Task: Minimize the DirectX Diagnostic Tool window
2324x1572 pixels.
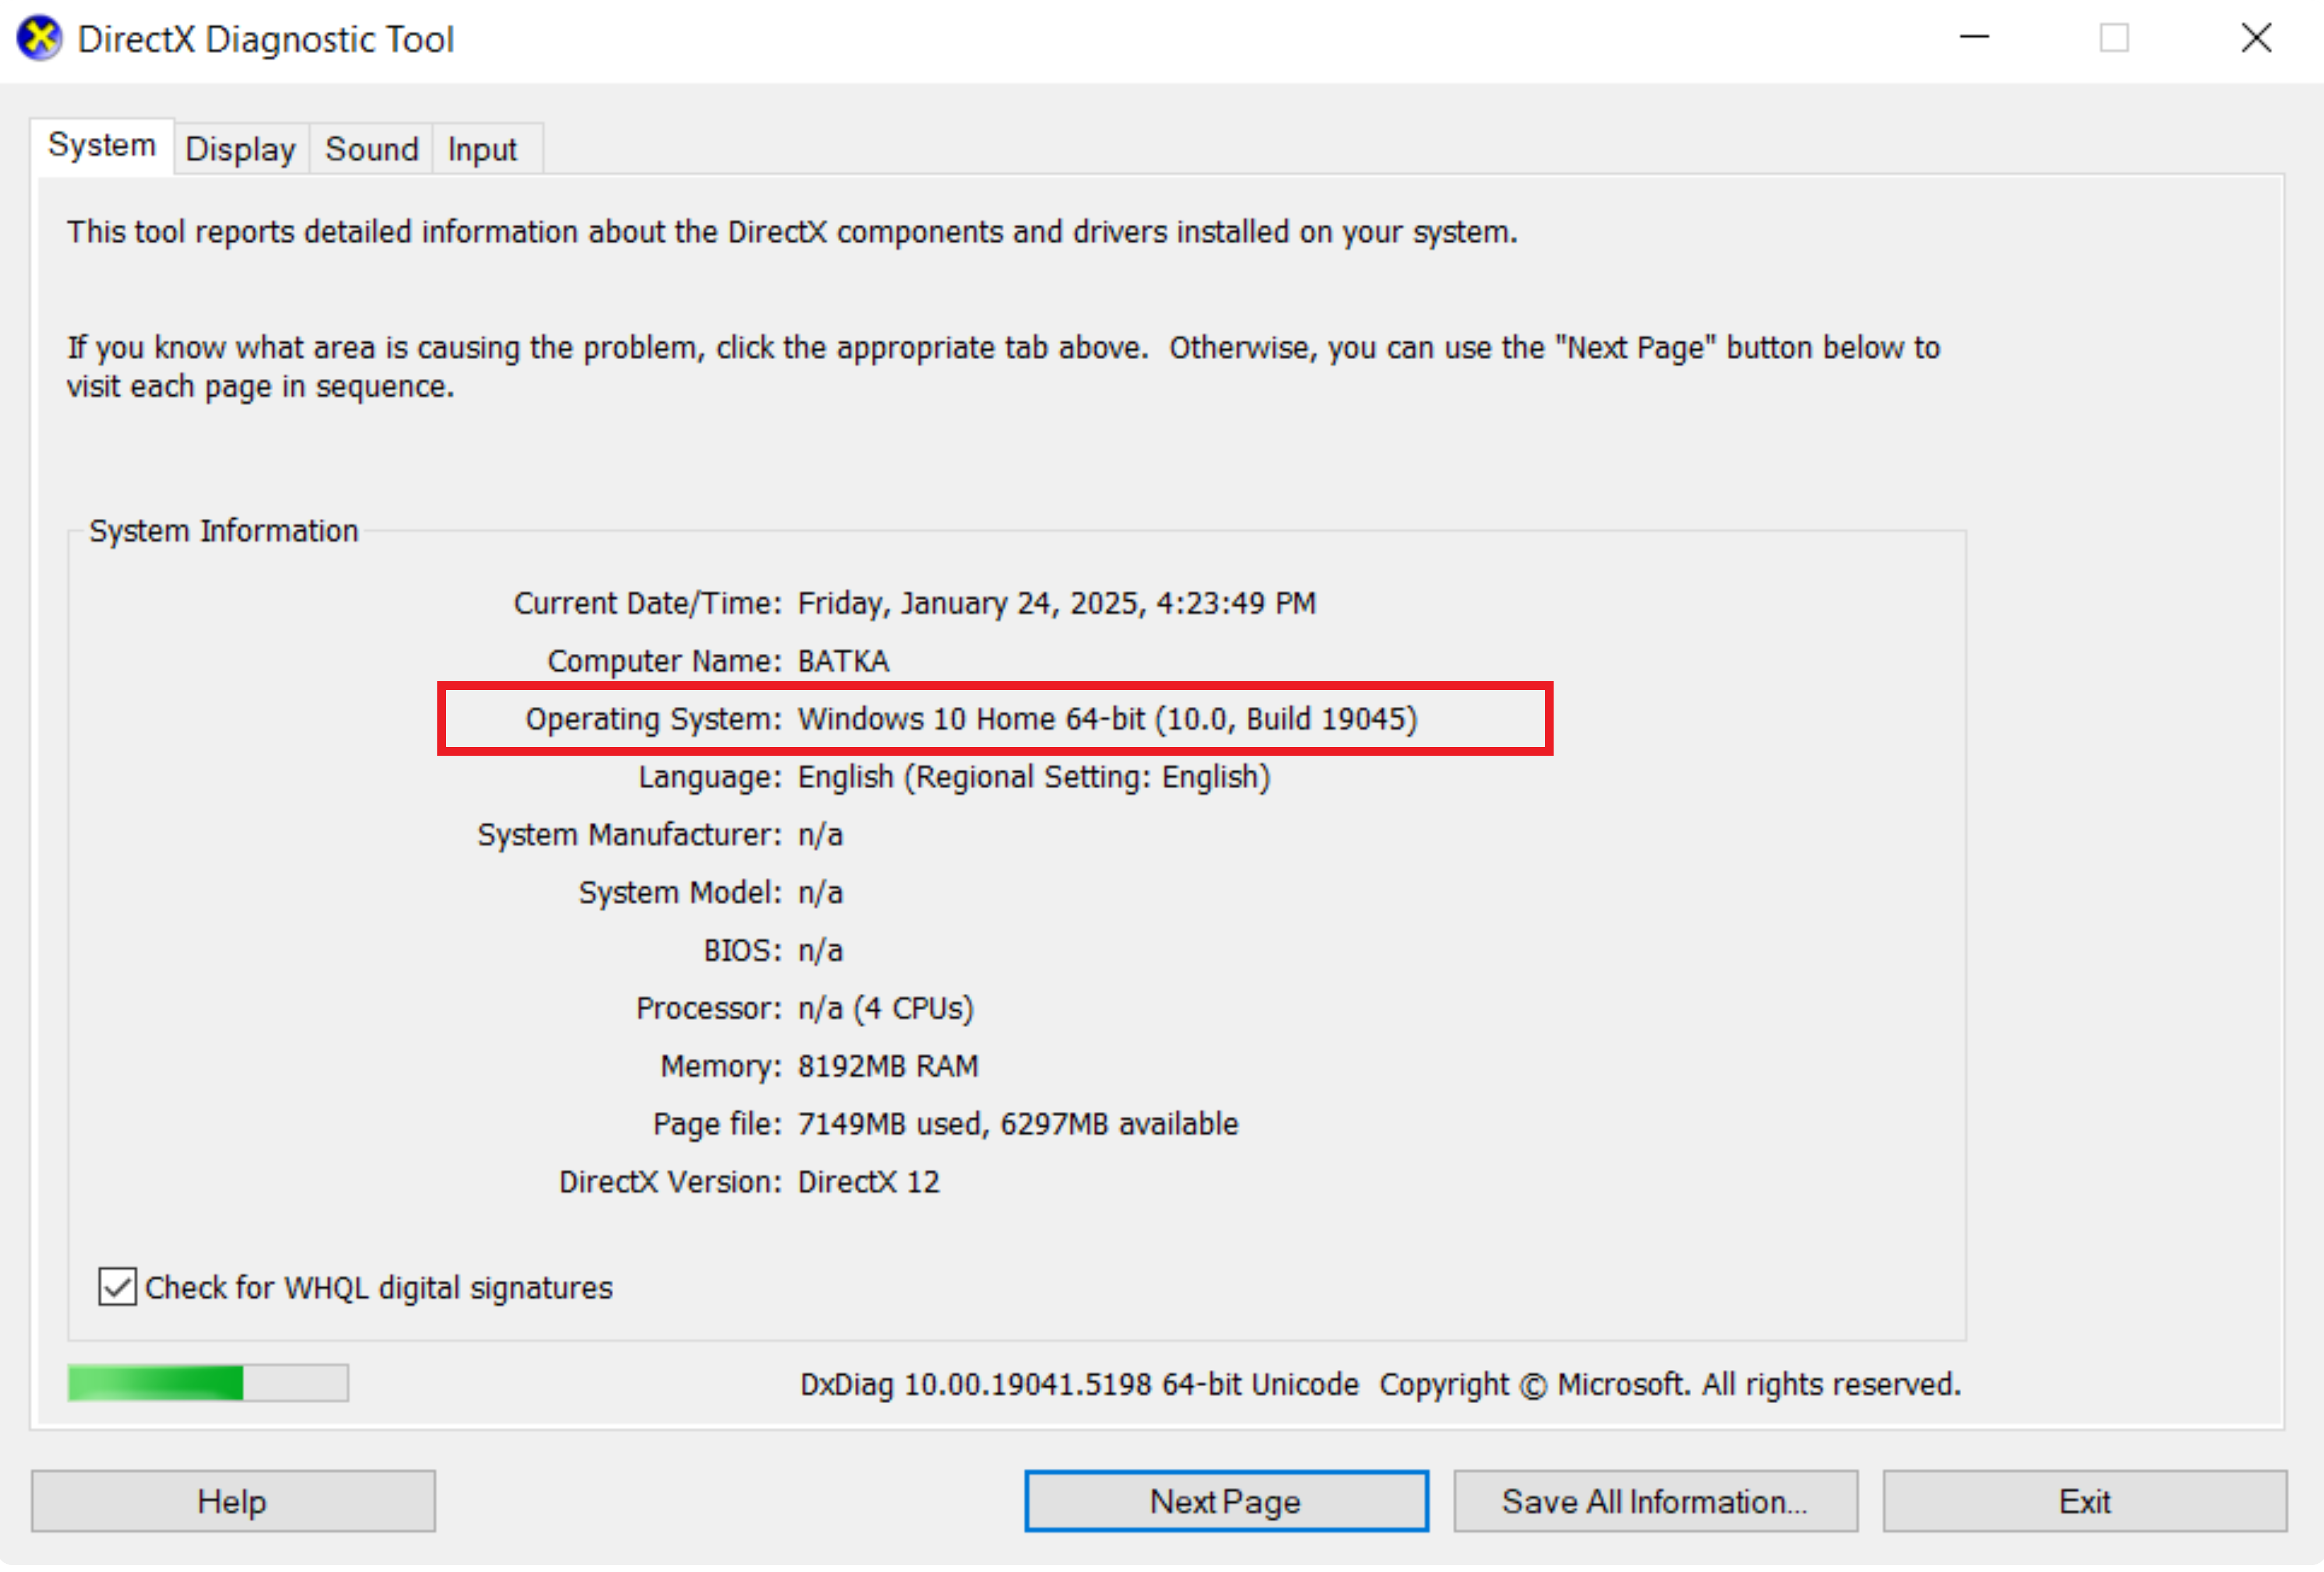Action: (x=1973, y=38)
